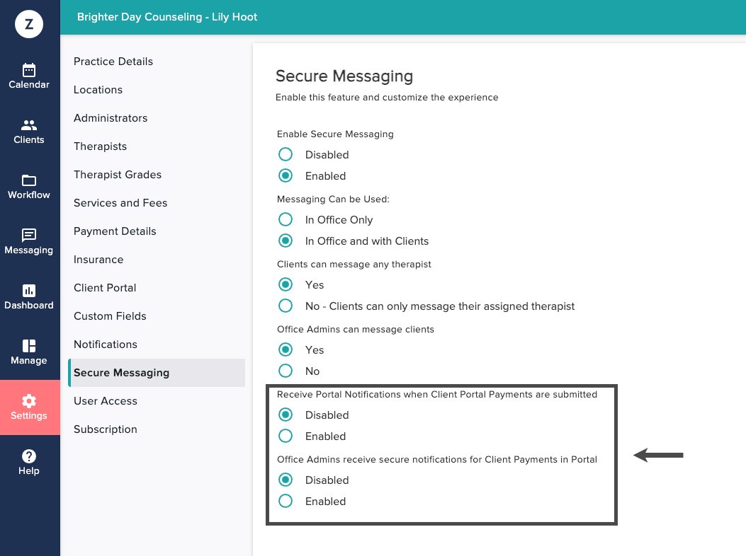
Task: Open the Messaging chat icon
Action: 29,236
